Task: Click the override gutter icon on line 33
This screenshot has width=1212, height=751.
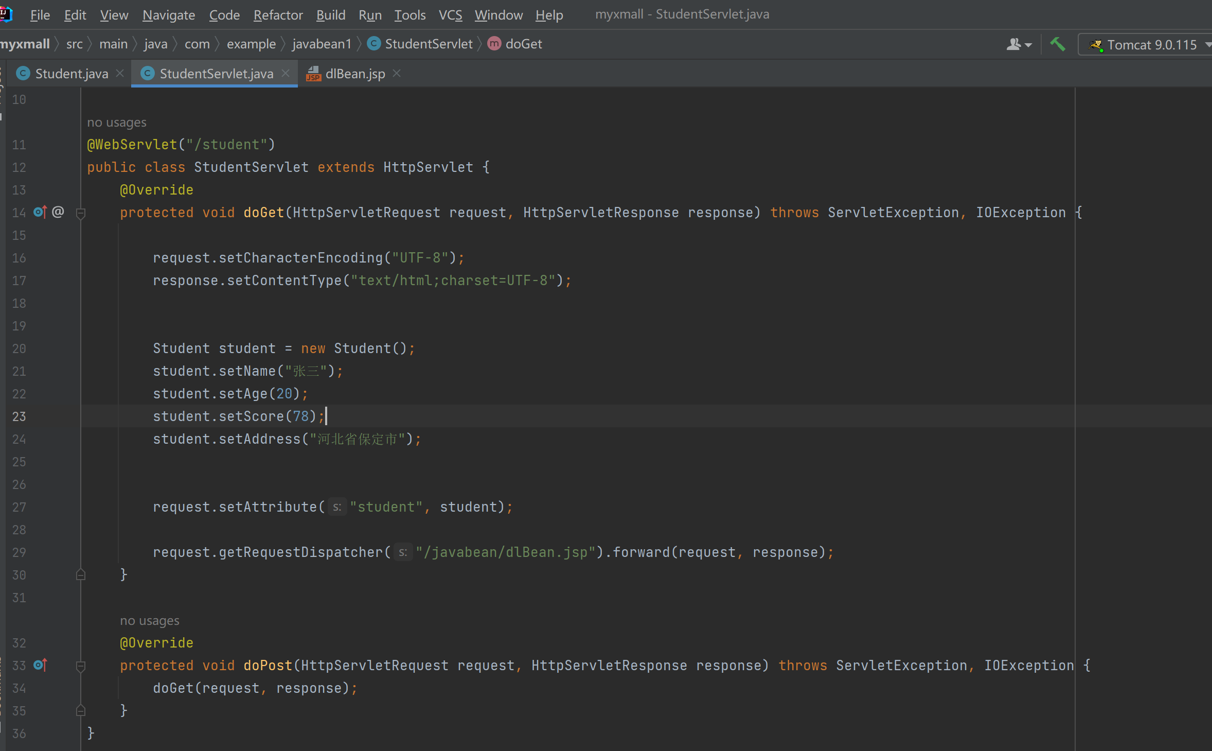Action: (40, 665)
